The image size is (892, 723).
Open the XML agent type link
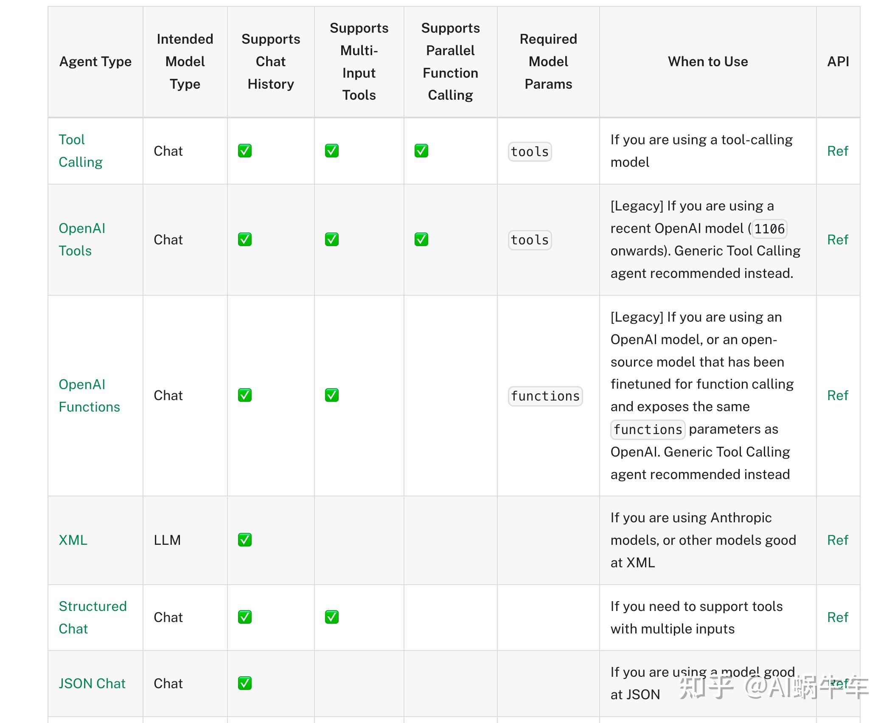[73, 540]
